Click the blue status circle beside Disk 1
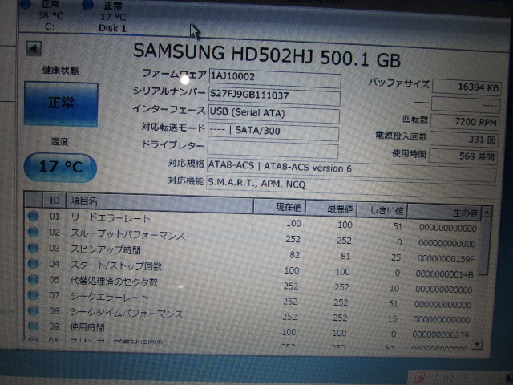 pyautogui.click(x=87, y=5)
